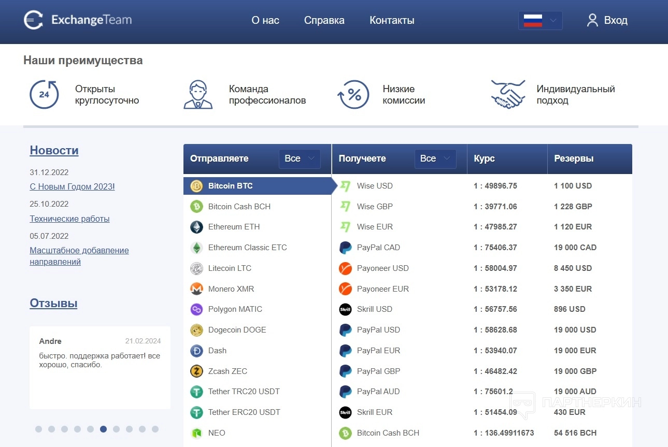Open the 'Новости' heading link
The image size is (668, 447).
pos(54,150)
